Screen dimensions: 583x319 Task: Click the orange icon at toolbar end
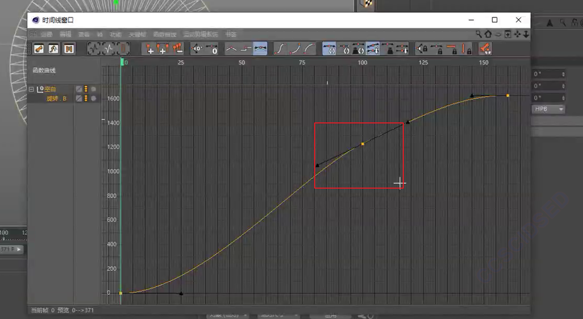(x=485, y=49)
